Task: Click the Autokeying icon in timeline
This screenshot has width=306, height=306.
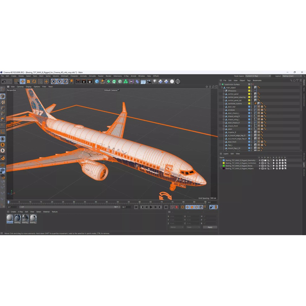Action: point(177,207)
